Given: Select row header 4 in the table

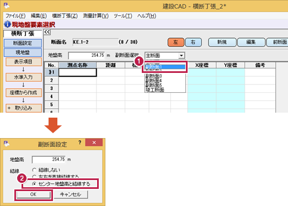Looking at the screenshot, I should coord(52,97).
